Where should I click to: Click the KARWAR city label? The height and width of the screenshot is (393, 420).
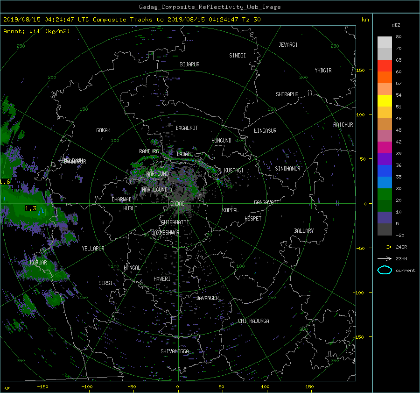pyautogui.click(x=38, y=262)
